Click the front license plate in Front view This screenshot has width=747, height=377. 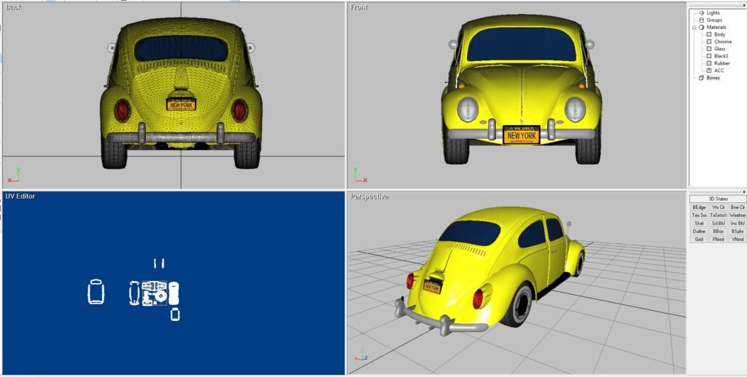[x=521, y=135]
